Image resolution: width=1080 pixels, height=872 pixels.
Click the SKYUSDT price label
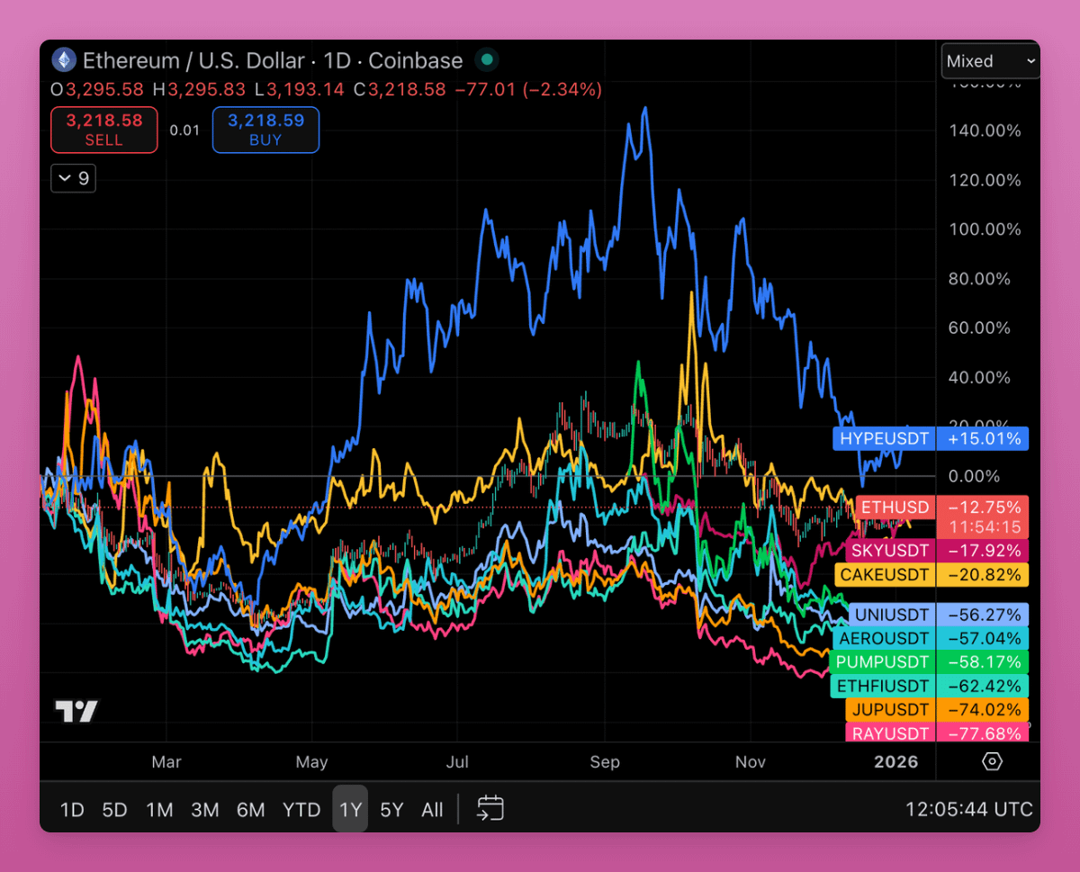click(x=891, y=550)
